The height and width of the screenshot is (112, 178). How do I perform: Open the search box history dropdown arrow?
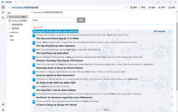coord(123,8)
